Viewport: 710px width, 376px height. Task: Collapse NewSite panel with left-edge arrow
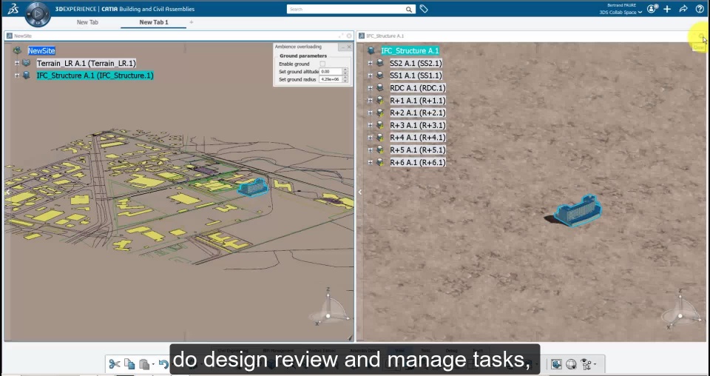coord(7,192)
